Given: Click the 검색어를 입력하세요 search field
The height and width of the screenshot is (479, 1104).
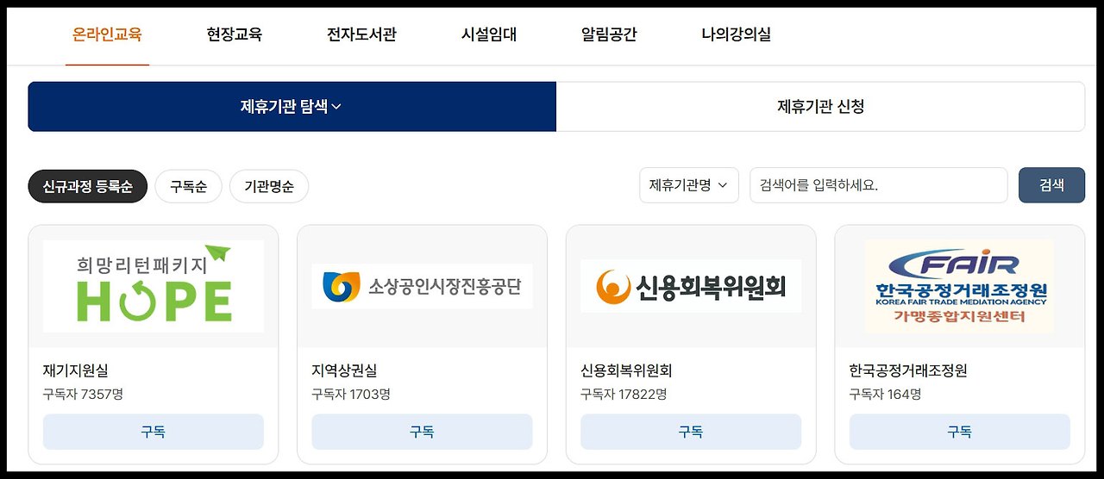Looking at the screenshot, I should point(878,185).
